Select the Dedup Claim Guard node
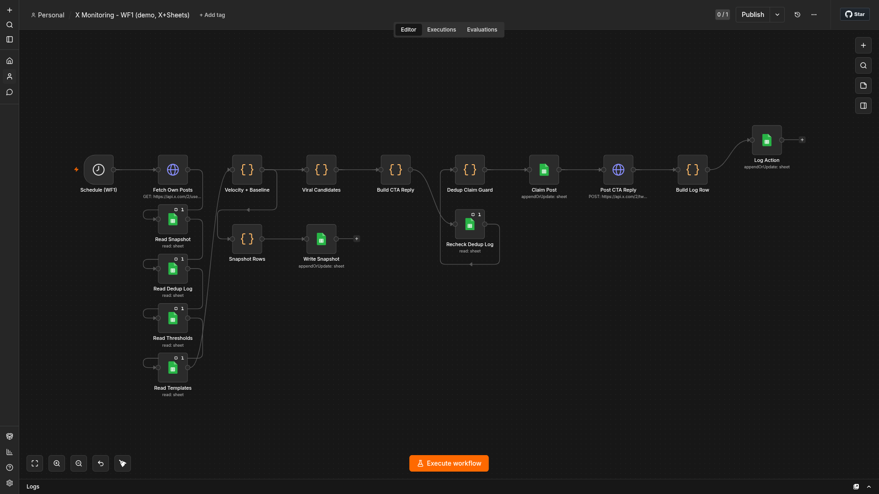The height and width of the screenshot is (494, 879). [x=470, y=170]
